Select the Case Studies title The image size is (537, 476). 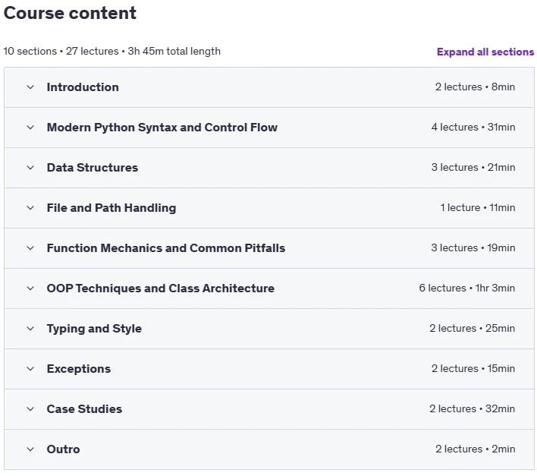84,409
